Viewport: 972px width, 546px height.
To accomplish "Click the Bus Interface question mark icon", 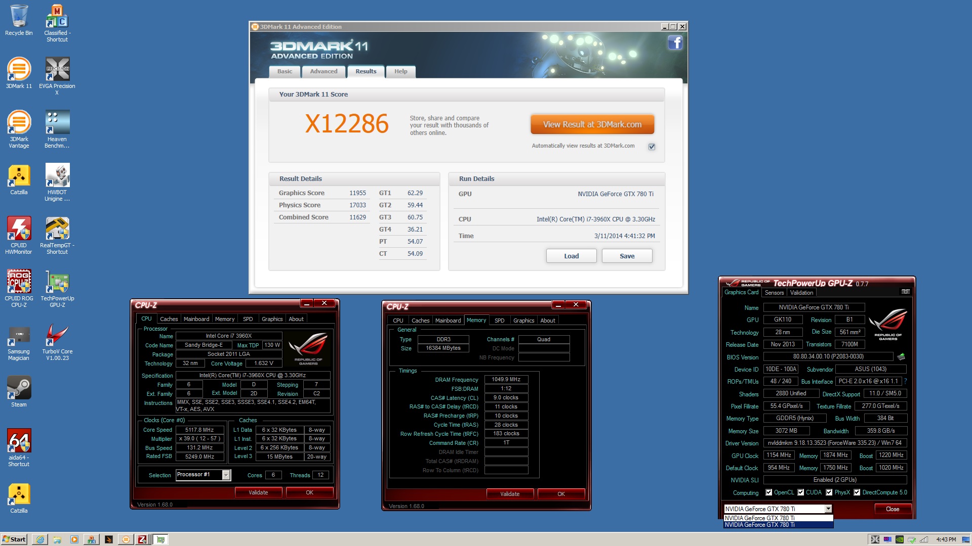I will pos(905,381).
